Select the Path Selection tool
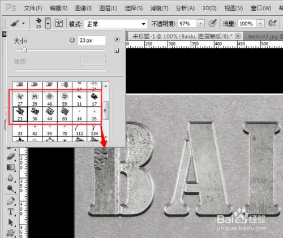The image size is (283, 238). click(11, 222)
